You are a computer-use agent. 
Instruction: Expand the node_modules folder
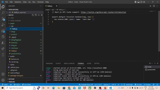(15, 20)
